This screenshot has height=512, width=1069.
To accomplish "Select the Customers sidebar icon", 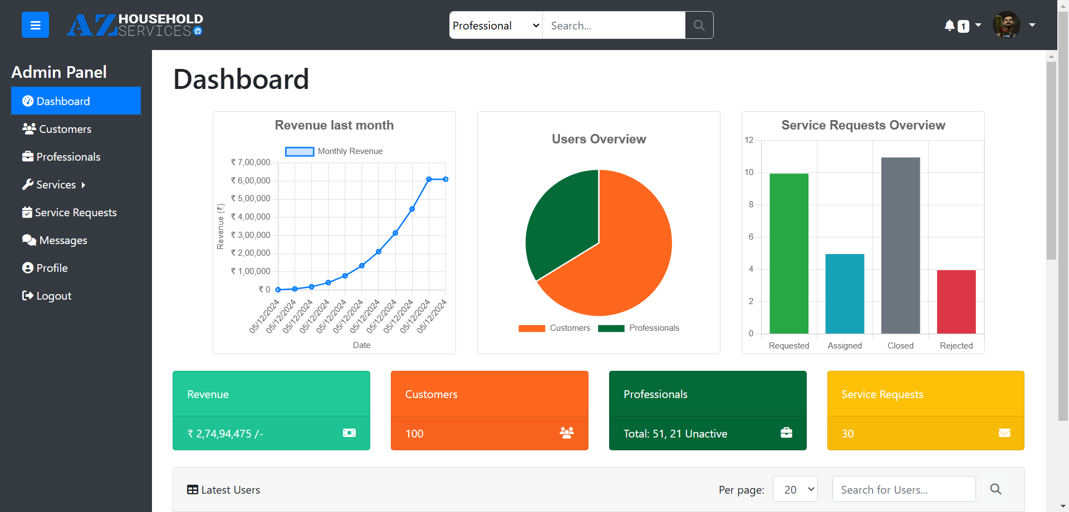I will [28, 128].
